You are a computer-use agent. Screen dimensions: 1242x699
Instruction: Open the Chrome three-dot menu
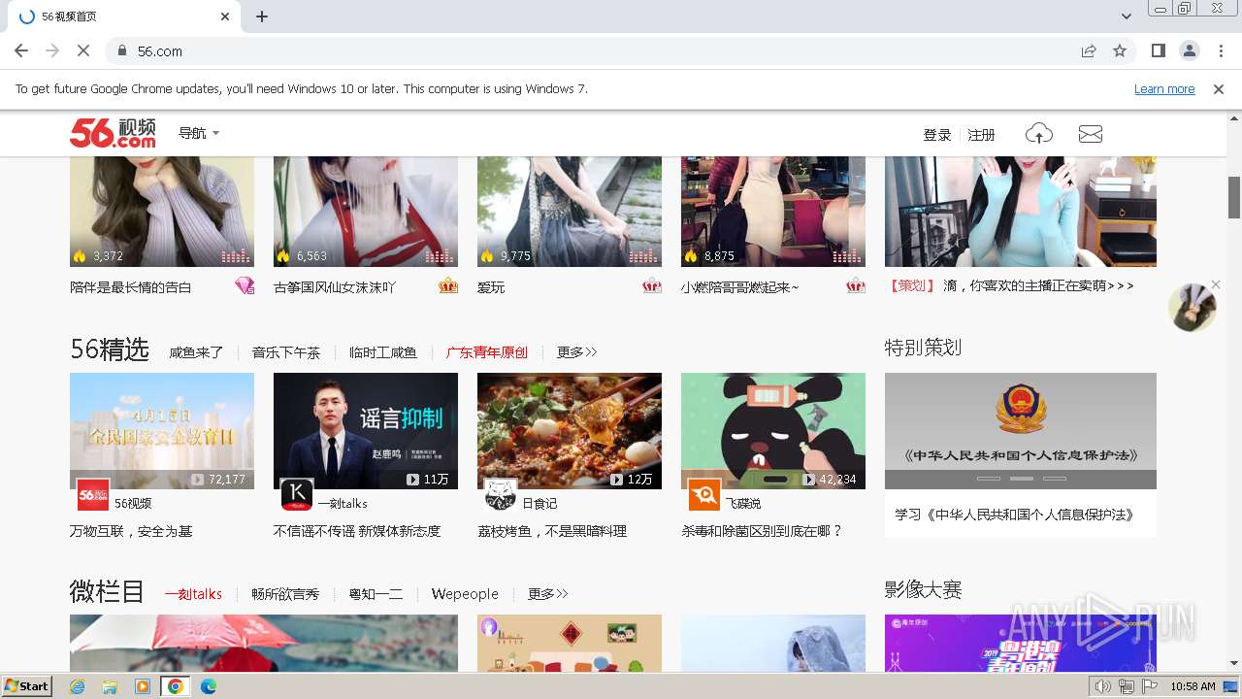pos(1220,50)
